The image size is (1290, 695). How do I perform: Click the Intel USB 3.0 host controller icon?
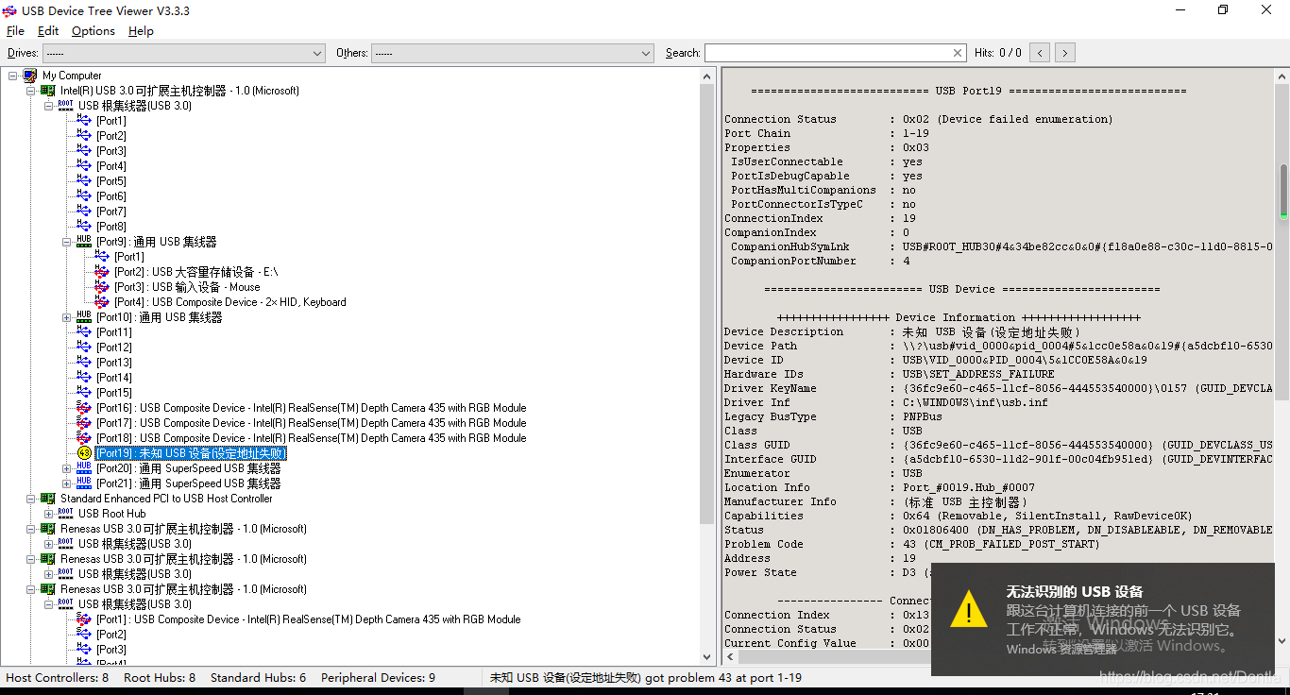click(47, 91)
